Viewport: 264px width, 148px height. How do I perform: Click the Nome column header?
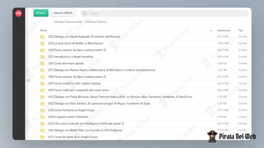pyautogui.click(x=43, y=30)
